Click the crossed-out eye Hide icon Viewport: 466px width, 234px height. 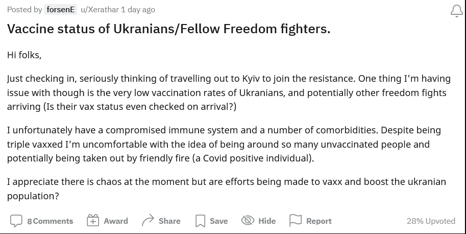(248, 221)
